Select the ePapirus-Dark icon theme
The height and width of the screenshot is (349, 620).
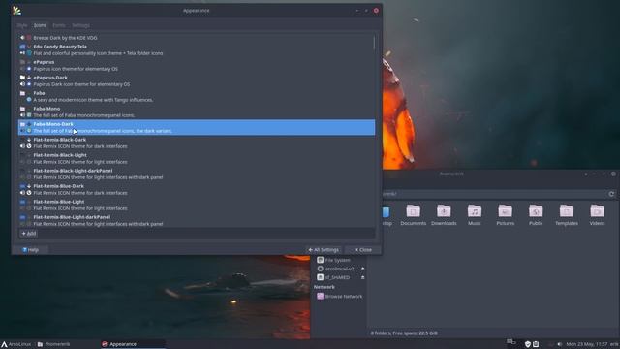197,80
